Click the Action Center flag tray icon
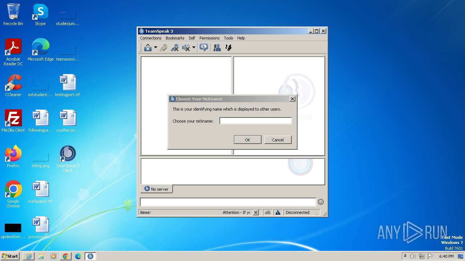The width and height of the screenshot is (465, 261). tap(431, 256)
